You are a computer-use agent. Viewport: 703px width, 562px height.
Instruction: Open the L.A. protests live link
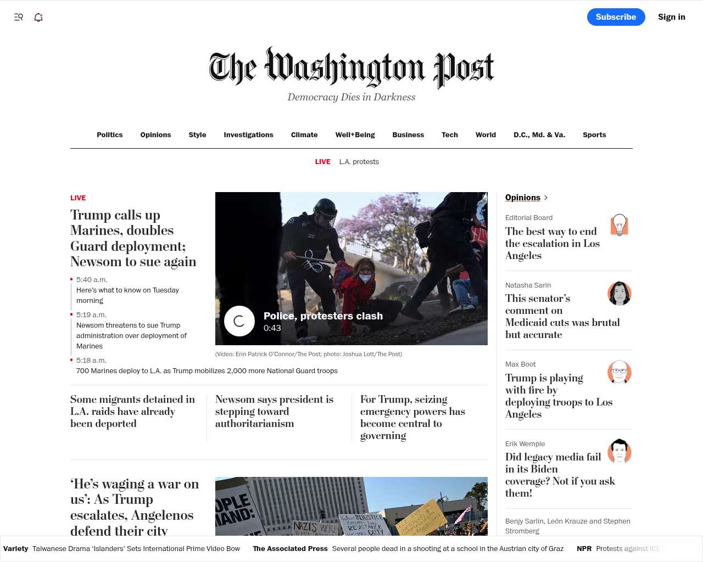click(x=359, y=162)
